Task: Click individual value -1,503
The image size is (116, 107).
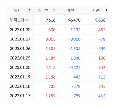Action: pyautogui.click(x=75, y=49)
